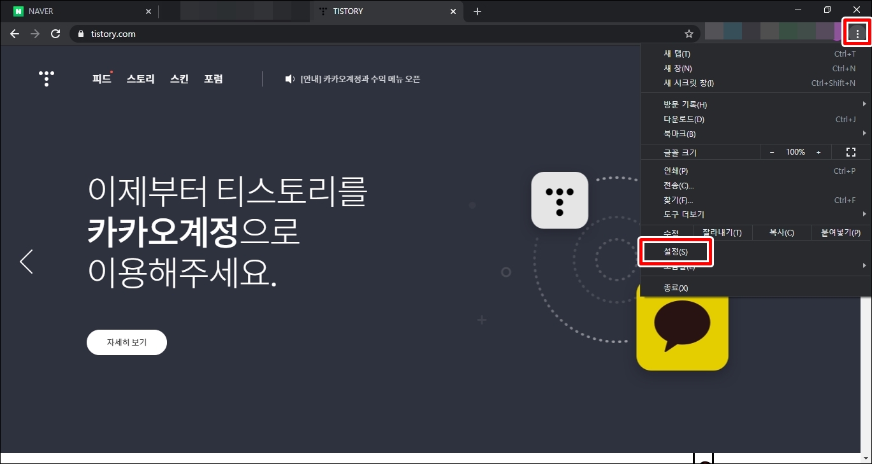Open the 스토리 navigation link

coord(140,79)
